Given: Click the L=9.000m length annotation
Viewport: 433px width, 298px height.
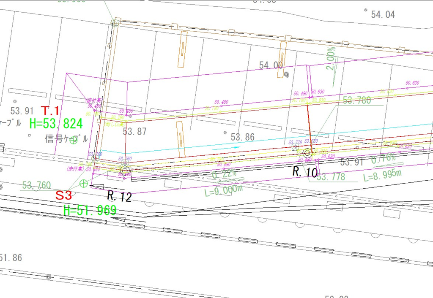Looking at the screenshot, I should point(224,190).
